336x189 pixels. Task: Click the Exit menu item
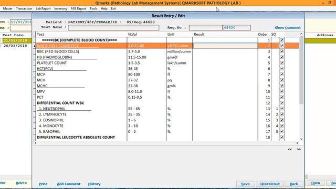pyautogui.click(x=113, y=8)
